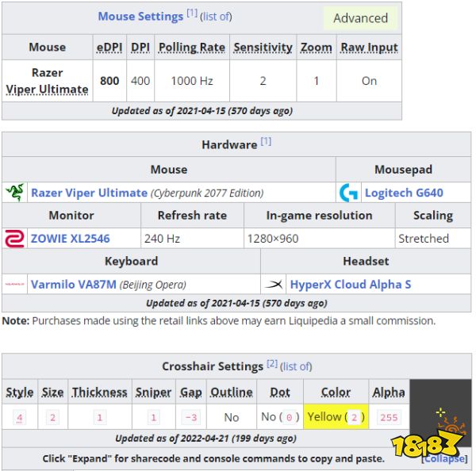The height and width of the screenshot is (471, 476).
Task: Open the Logitech G640 mousepad link
Action: point(404,193)
